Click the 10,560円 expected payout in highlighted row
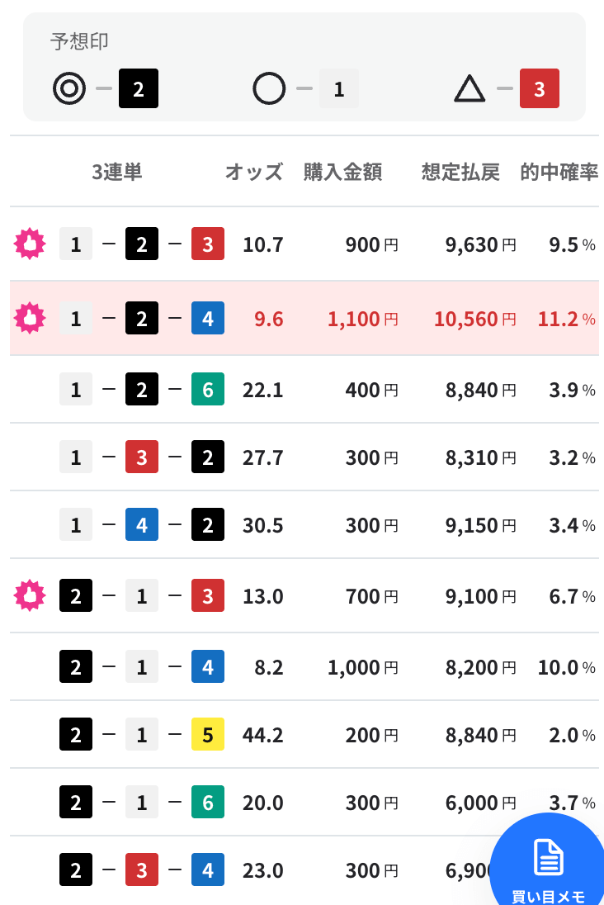 (x=474, y=319)
